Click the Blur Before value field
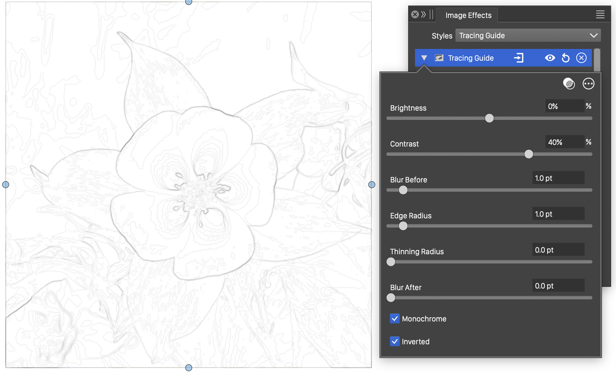 558,178
